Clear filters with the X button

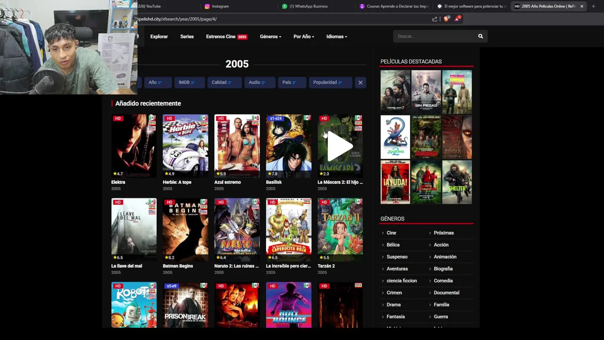(360, 82)
